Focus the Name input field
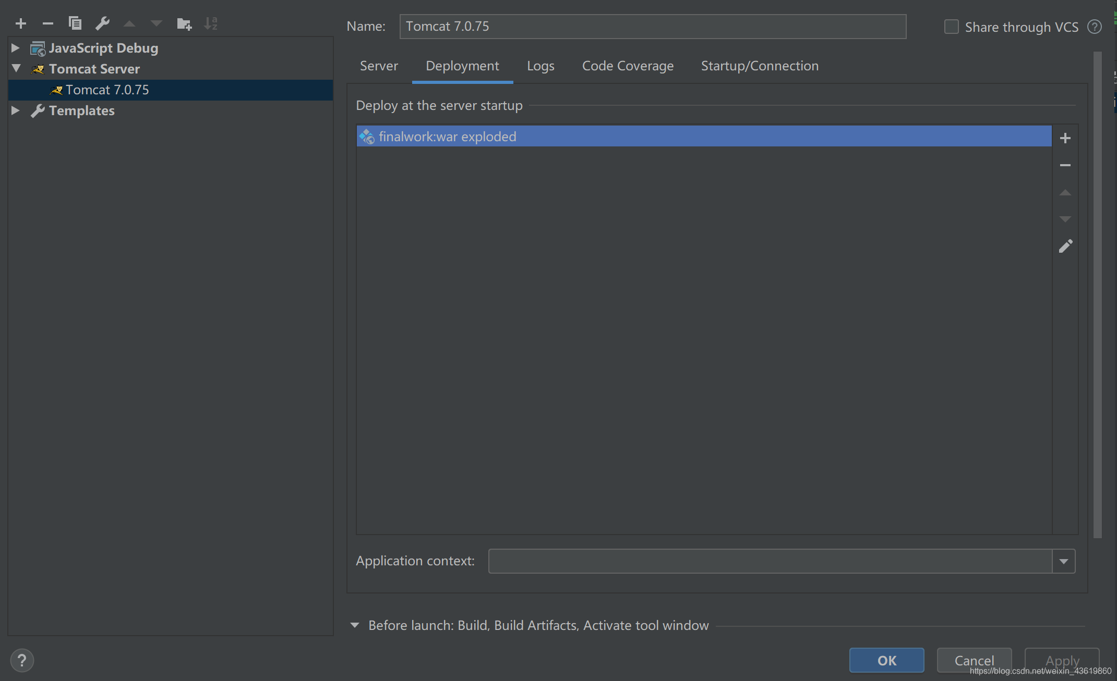This screenshot has height=681, width=1117. pos(653,27)
